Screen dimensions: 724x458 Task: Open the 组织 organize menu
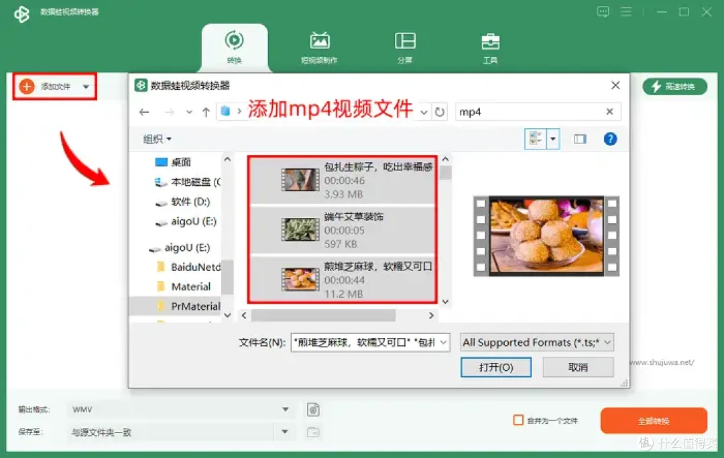click(x=157, y=139)
